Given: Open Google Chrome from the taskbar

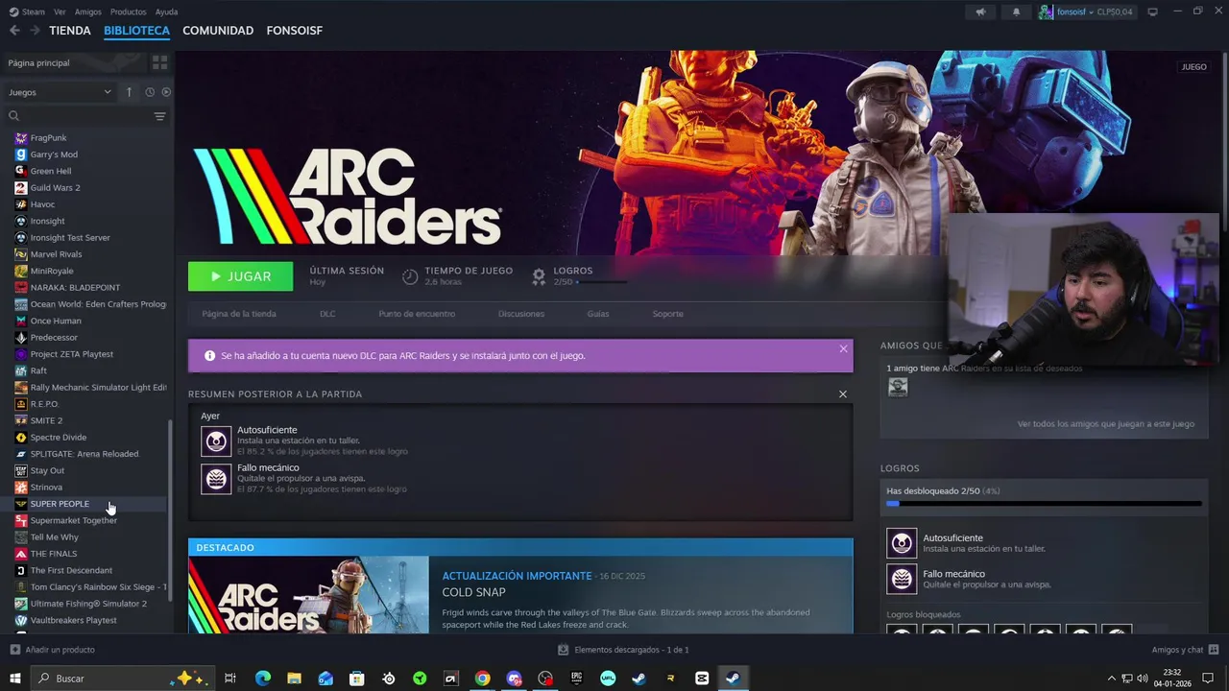Looking at the screenshot, I should 482,679.
